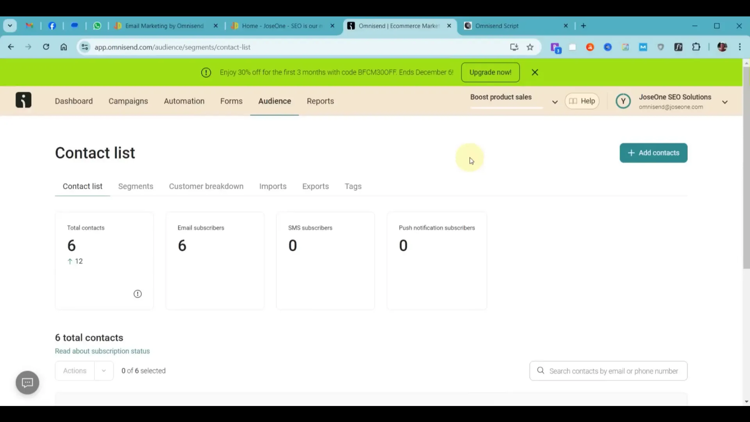The width and height of the screenshot is (750, 422).
Task: Open the Campaigns navigation menu item
Action: coord(128,101)
